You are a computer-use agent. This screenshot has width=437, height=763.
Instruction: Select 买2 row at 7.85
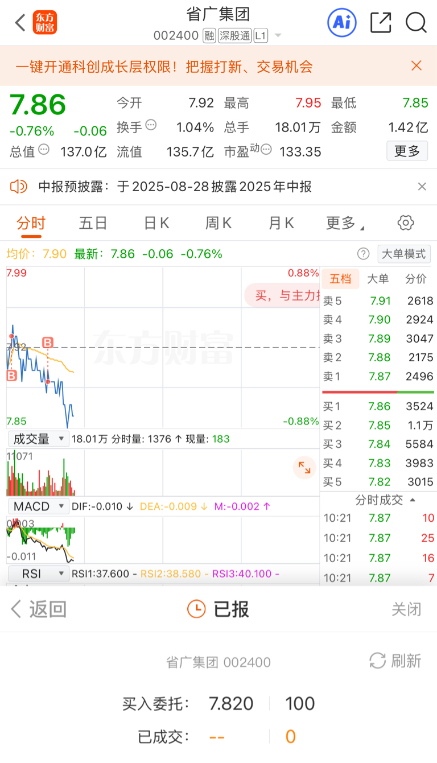point(378,425)
